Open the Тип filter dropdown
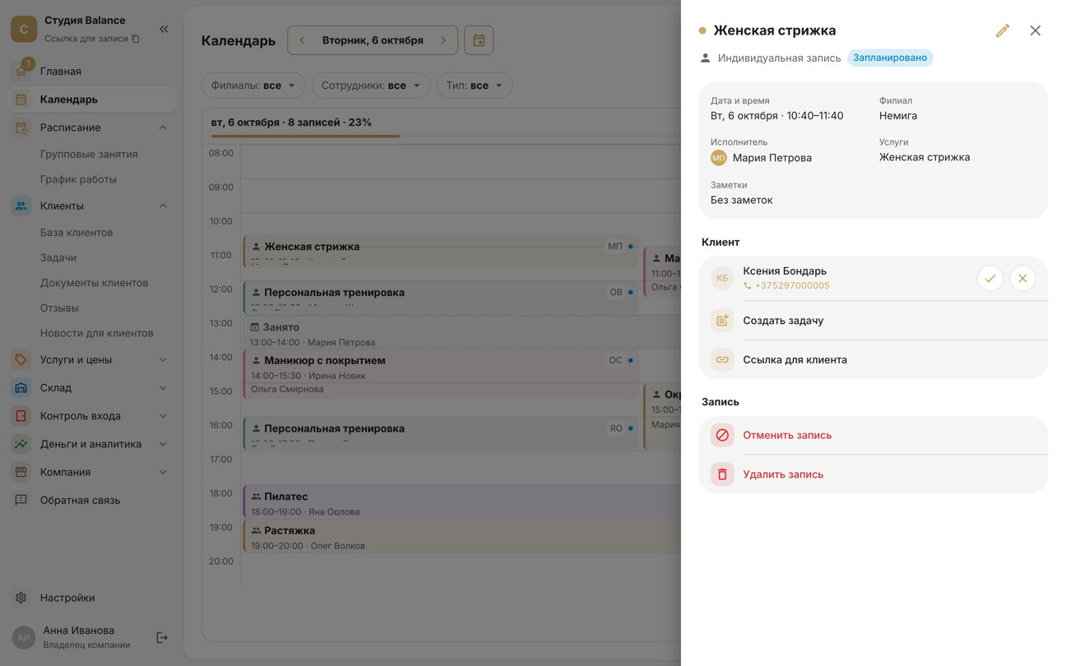Screen dimensions: 1066x666 (475, 86)
